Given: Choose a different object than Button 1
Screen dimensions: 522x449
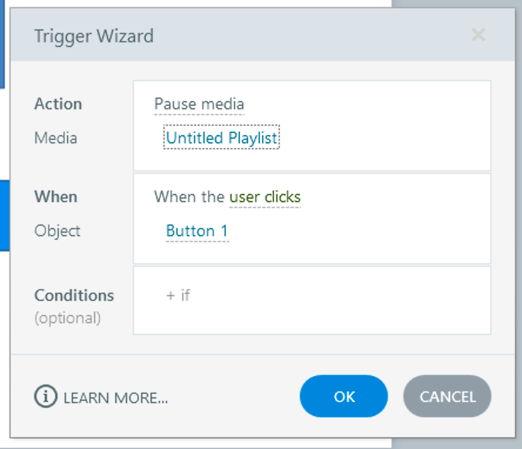Looking at the screenshot, I should coord(197,231).
